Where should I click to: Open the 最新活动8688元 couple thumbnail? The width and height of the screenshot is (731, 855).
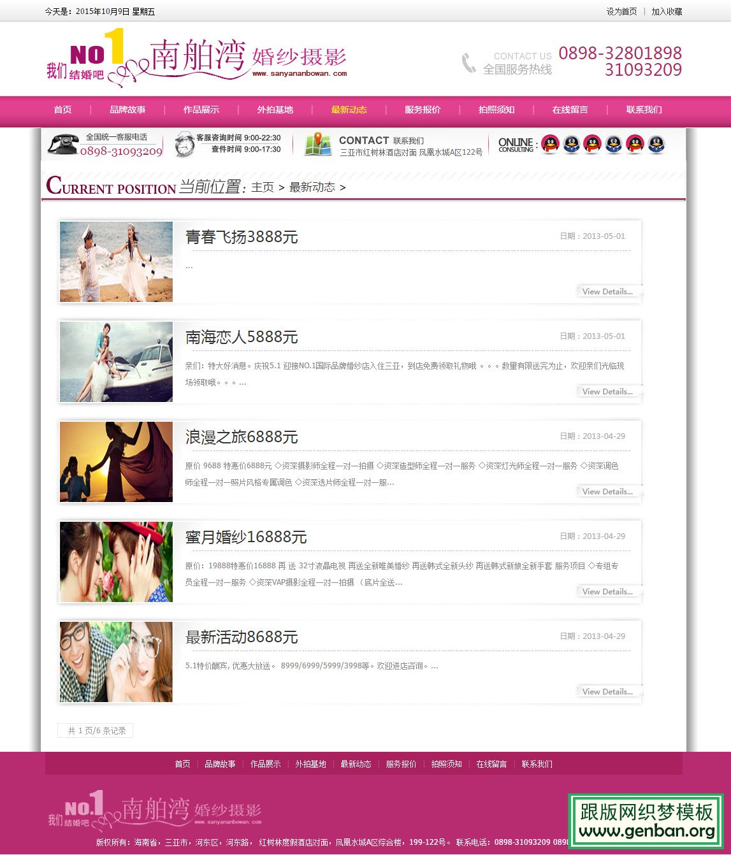tap(116, 662)
